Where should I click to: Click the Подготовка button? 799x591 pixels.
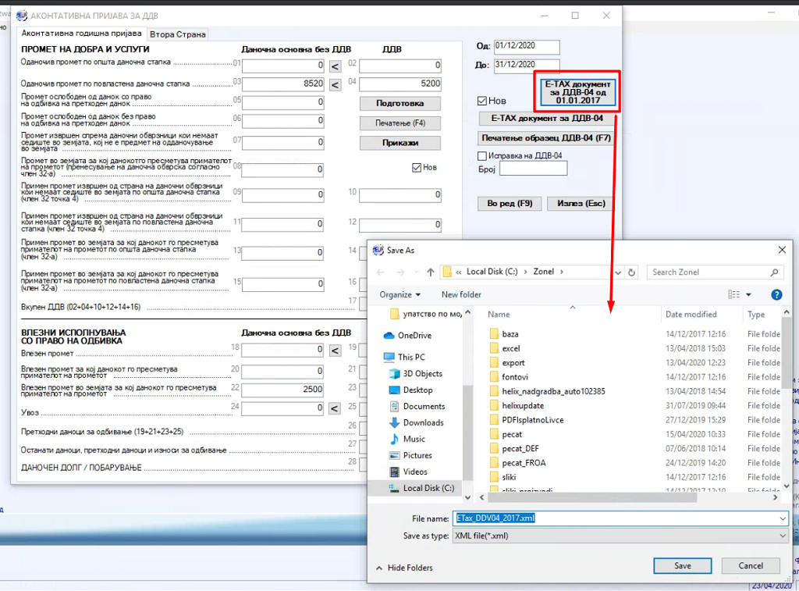click(400, 104)
